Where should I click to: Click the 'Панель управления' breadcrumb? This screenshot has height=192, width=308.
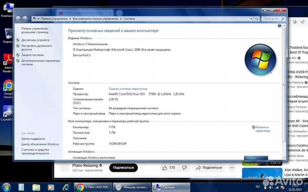coord(54,19)
